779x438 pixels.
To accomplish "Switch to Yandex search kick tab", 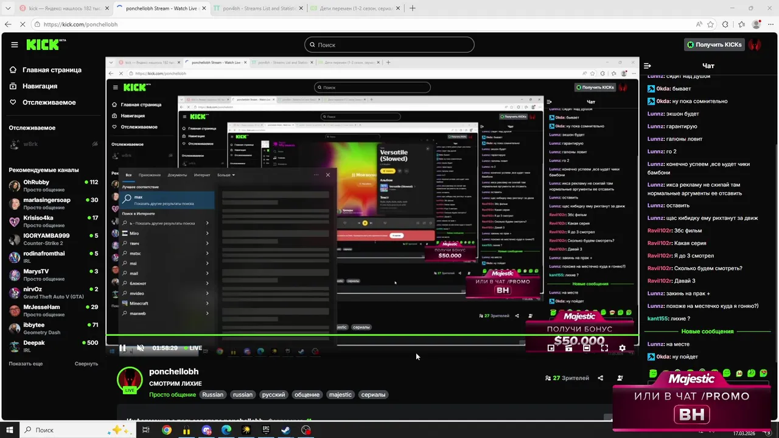I will tap(63, 9).
